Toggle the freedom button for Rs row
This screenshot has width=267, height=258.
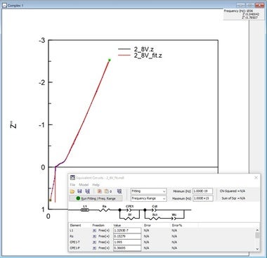click(x=94, y=236)
